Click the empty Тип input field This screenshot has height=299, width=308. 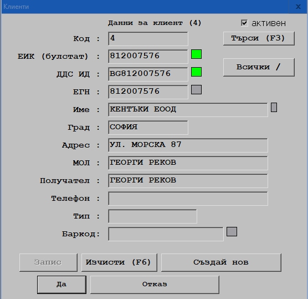[x=152, y=216]
